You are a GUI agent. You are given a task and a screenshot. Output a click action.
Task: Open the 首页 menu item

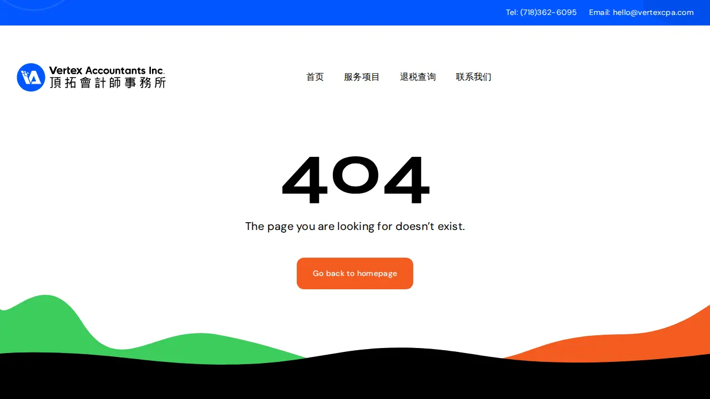tap(315, 77)
